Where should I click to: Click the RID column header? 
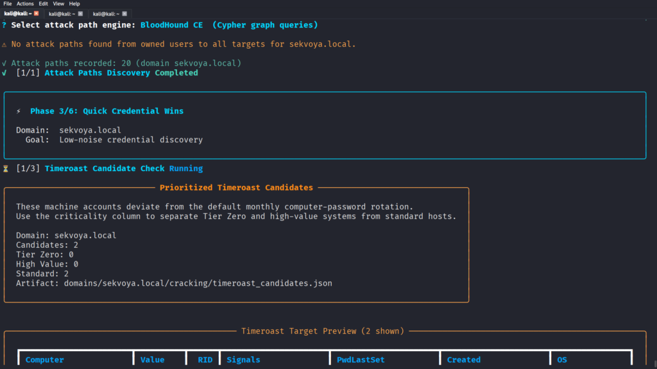point(205,360)
